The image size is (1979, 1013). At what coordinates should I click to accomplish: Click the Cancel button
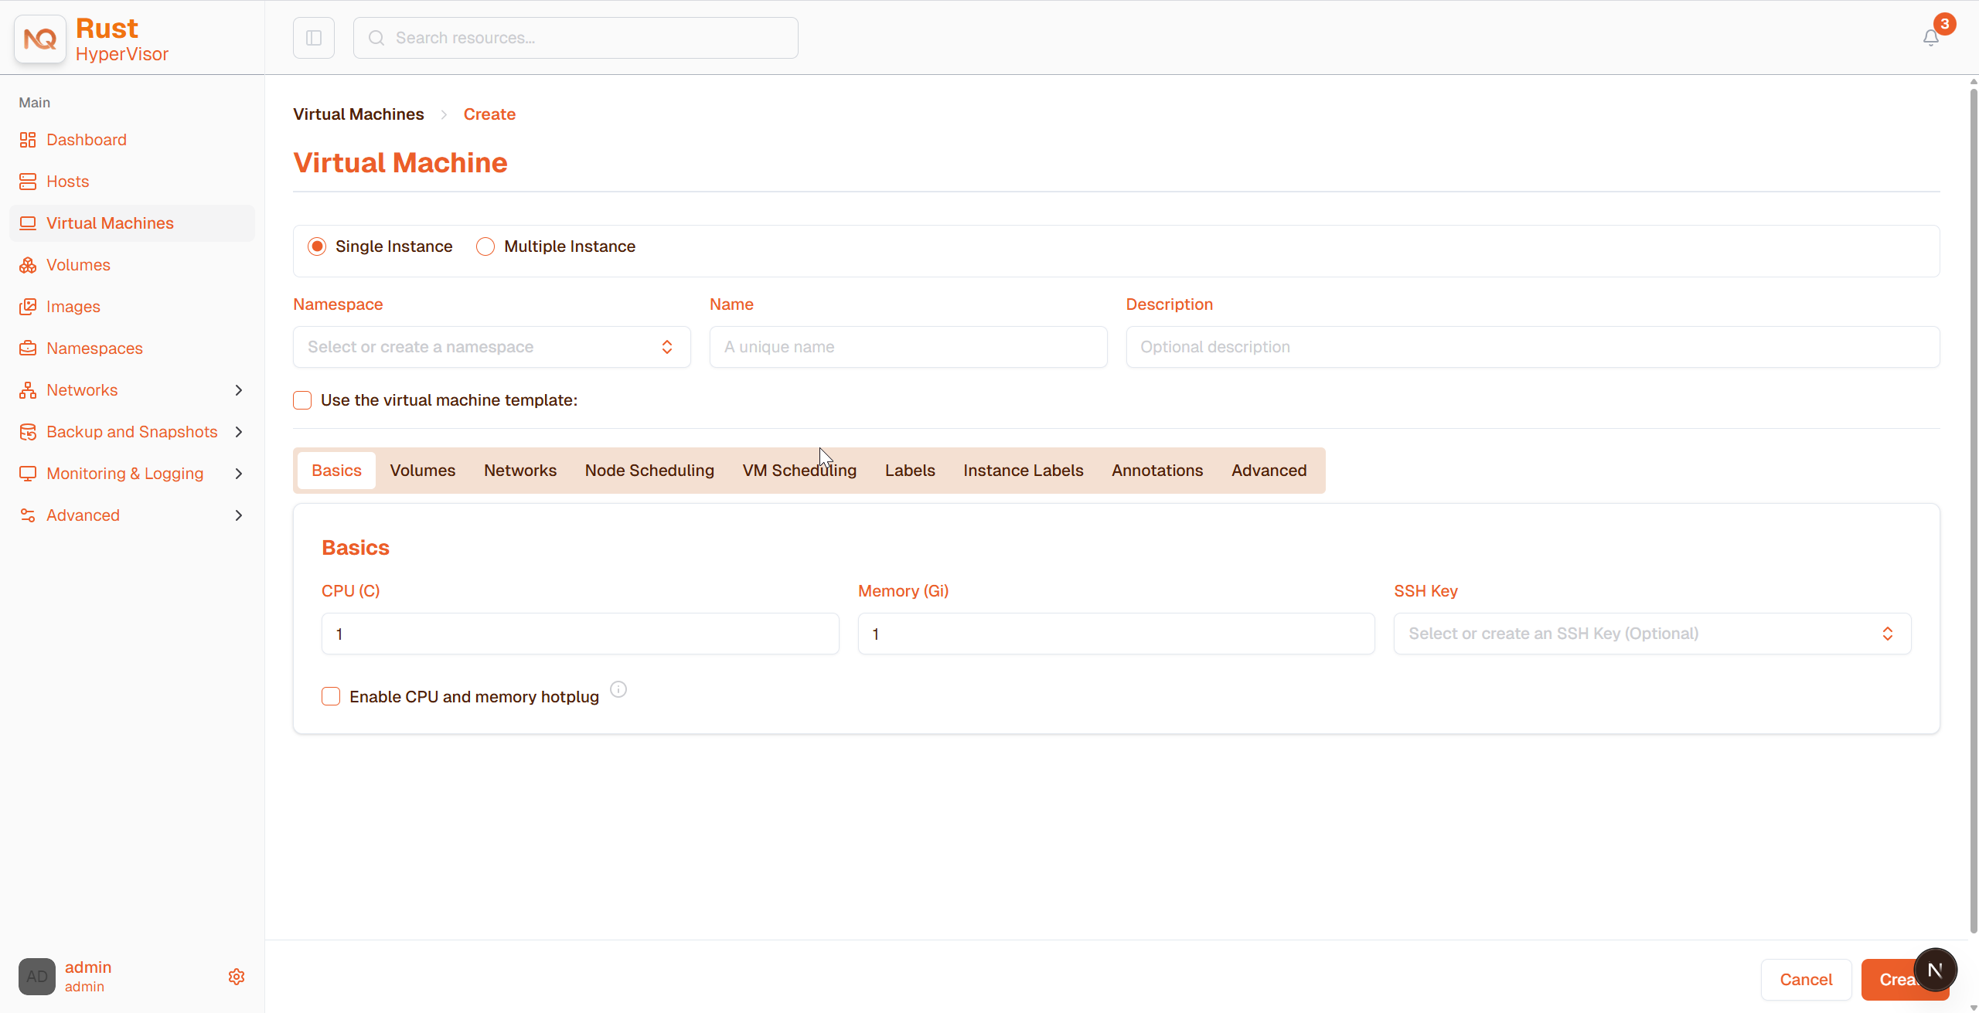coord(1806,980)
